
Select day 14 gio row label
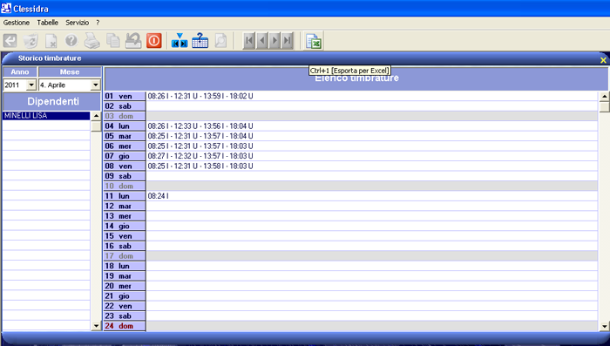[125, 226]
